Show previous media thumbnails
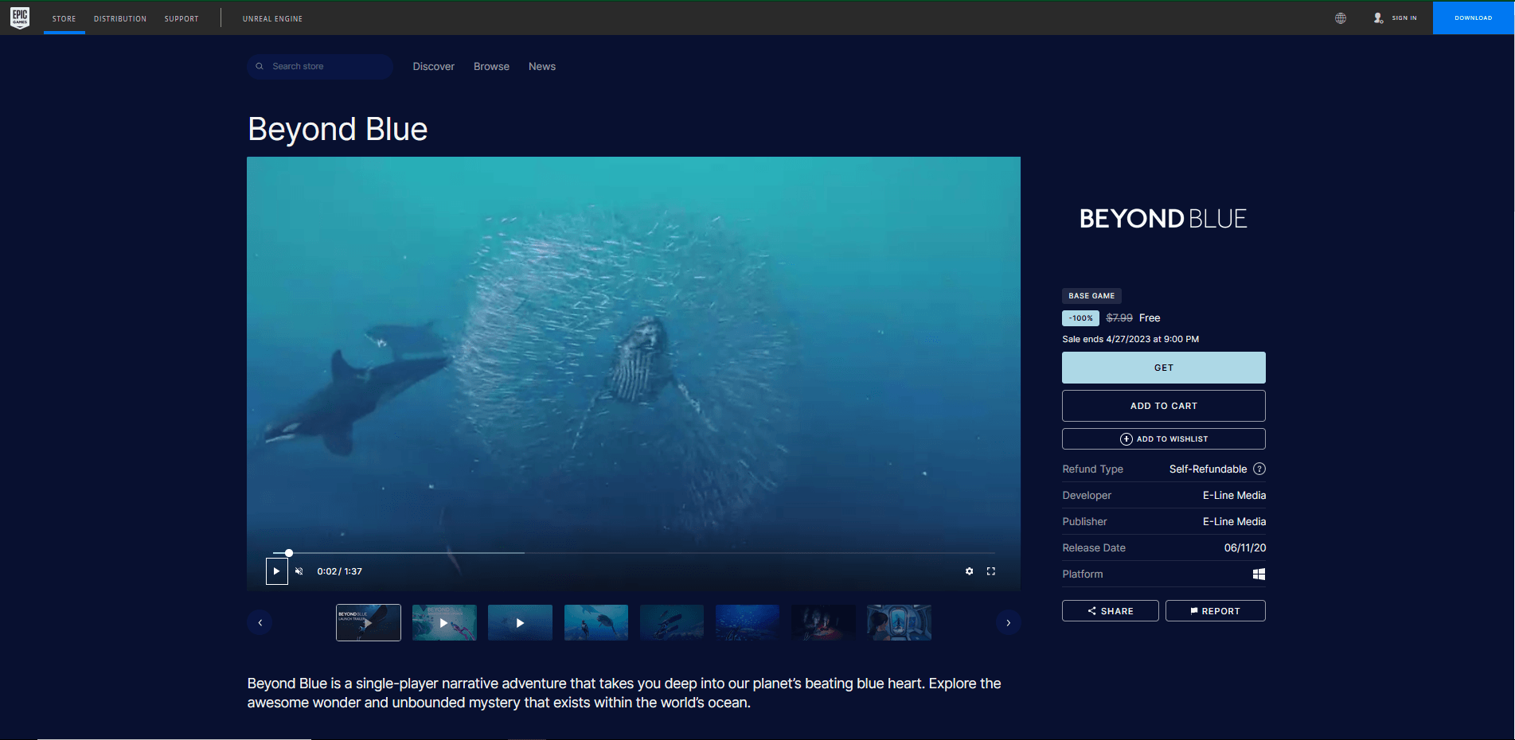This screenshot has width=1515, height=740. (x=260, y=623)
